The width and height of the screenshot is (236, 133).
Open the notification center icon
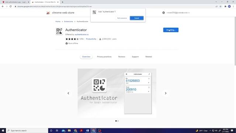pos(232,130)
